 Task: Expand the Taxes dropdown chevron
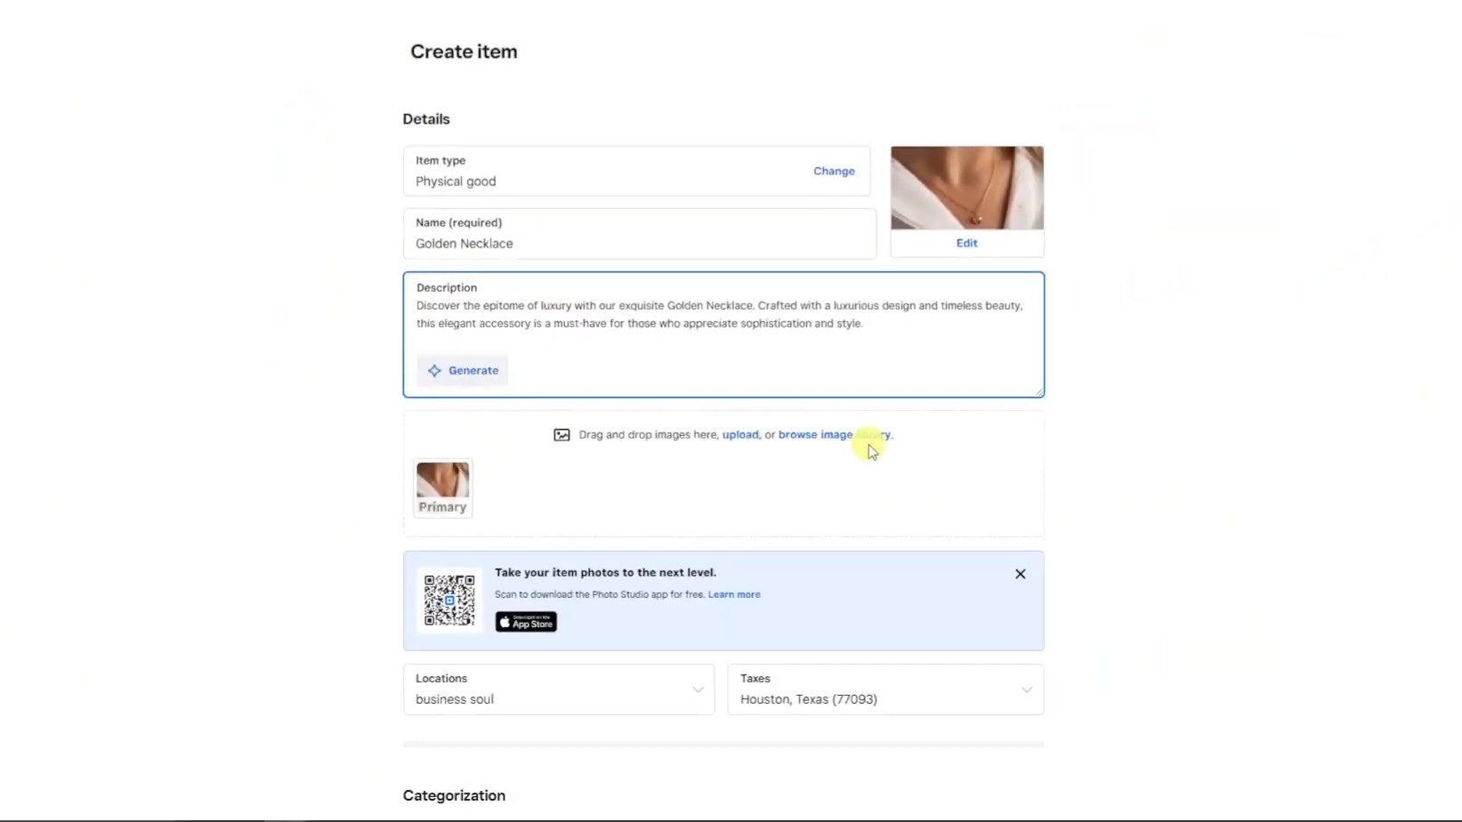(1026, 689)
